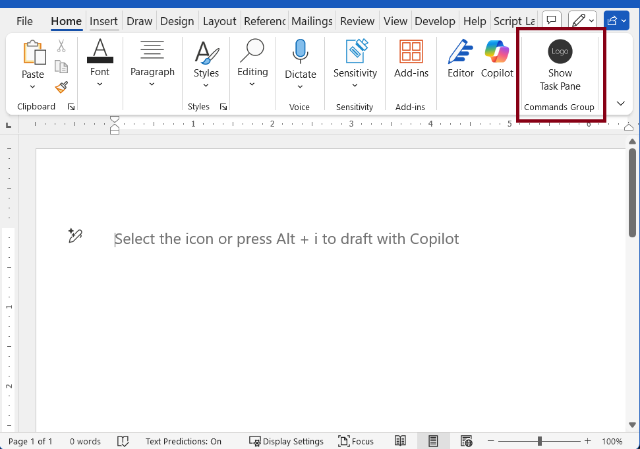Collapse the ribbon with the chevron
The image size is (640, 449).
(620, 104)
